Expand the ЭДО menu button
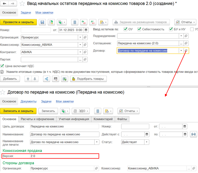This screenshot has height=173, width=198. 81,111
